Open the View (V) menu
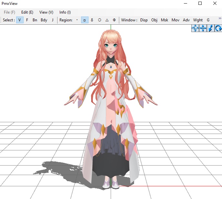The width and height of the screenshot is (222, 199). [46, 12]
